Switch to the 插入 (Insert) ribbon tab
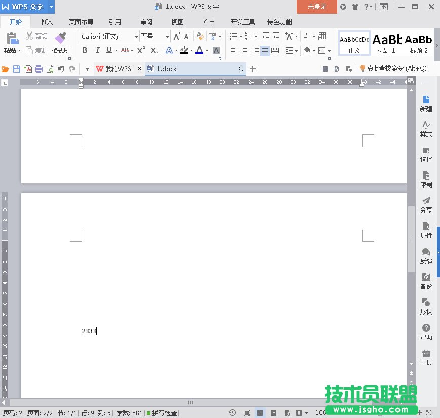 pyautogui.click(x=47, y=22)
